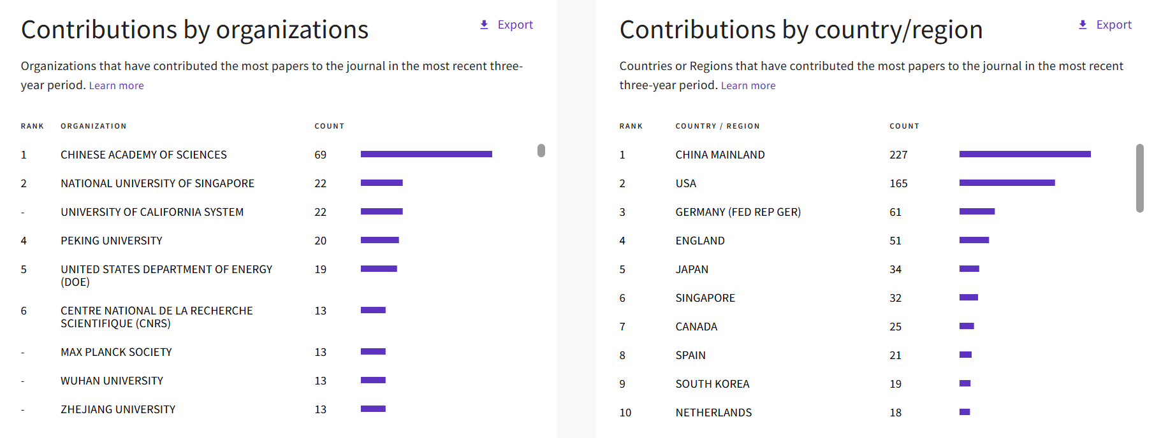The width and height of the screenshot is (1154, 438).
Task: Click the organizations table scrollbar thumb
Action: tap(541, 150)
